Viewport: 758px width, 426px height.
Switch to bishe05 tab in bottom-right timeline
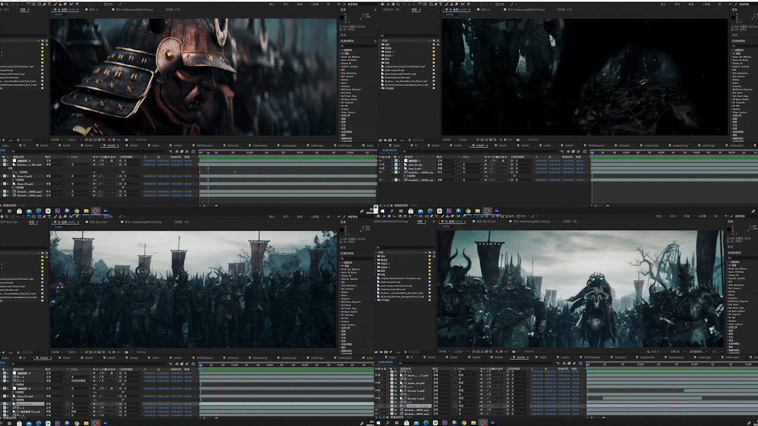click(x=499, y=357)
